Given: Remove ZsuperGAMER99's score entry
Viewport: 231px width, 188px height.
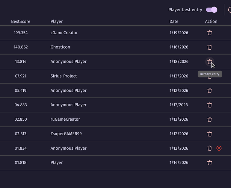Looking at the screenshot, I should pyautogui.click(x=210, y=134).
